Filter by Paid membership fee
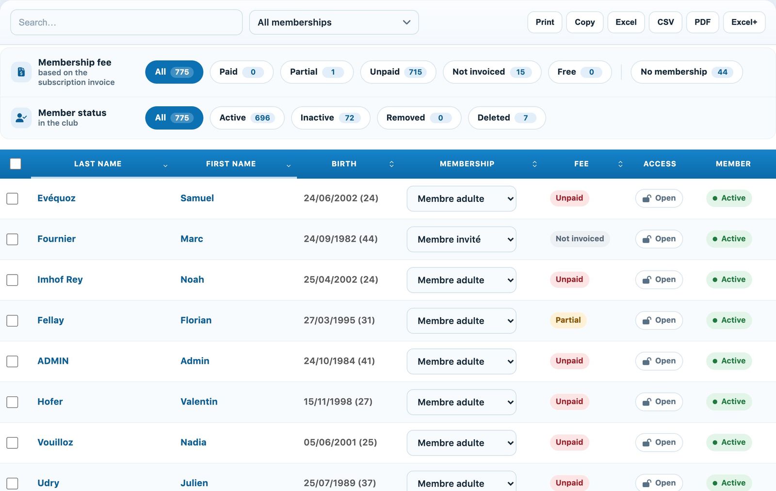The height and width of the screenshot is (491, 776). (x=242, y=72)
